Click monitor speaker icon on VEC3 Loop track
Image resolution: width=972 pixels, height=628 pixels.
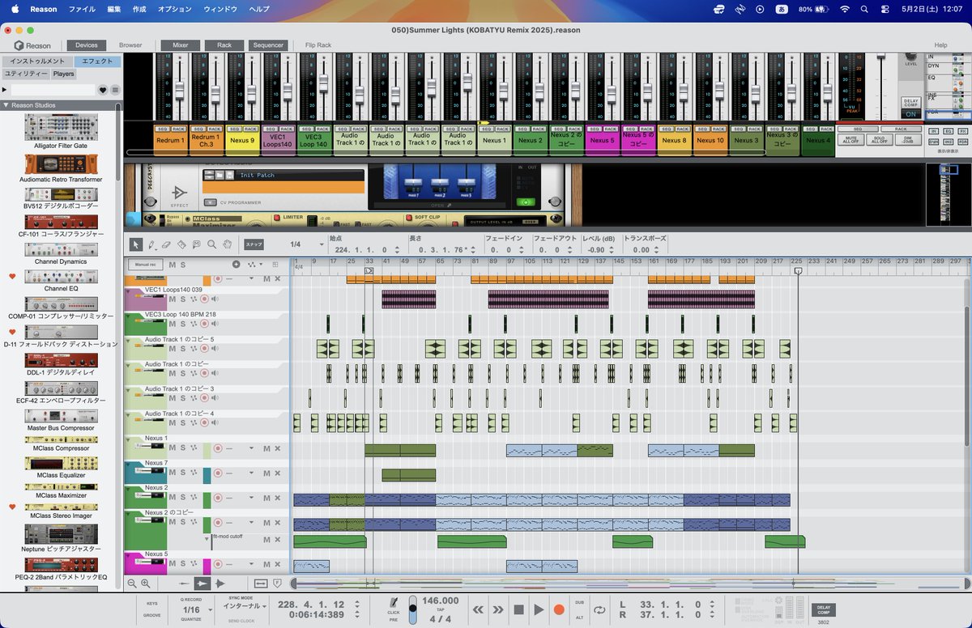tap(215, 324)
